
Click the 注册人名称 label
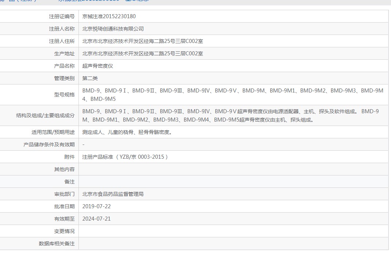click(62, 29)
